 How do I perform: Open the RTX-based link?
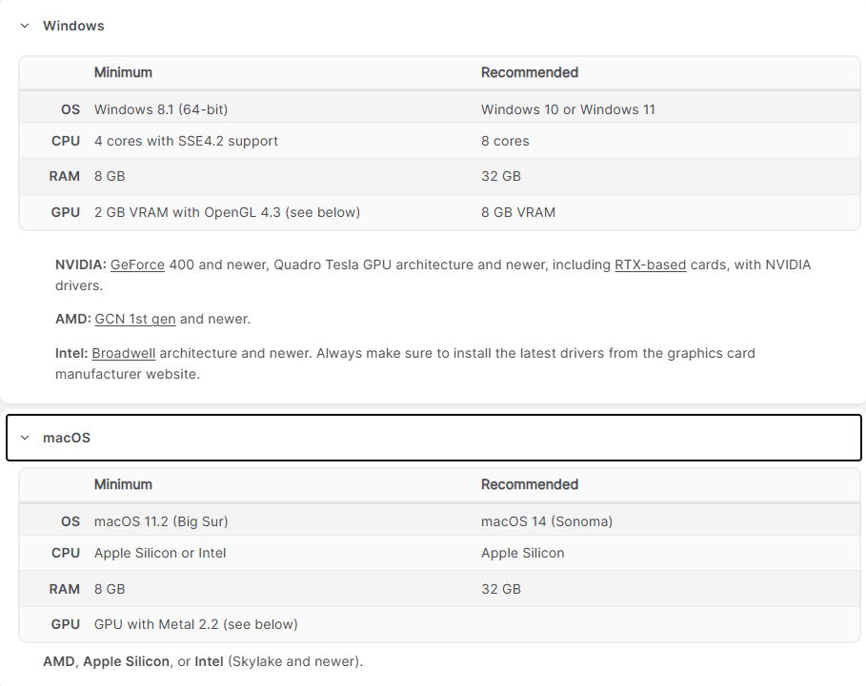click(x=650, y=265)
